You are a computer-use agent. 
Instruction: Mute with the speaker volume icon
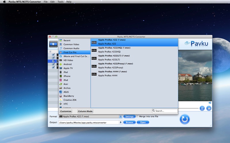pyautogui.click(x=210, y=103)
